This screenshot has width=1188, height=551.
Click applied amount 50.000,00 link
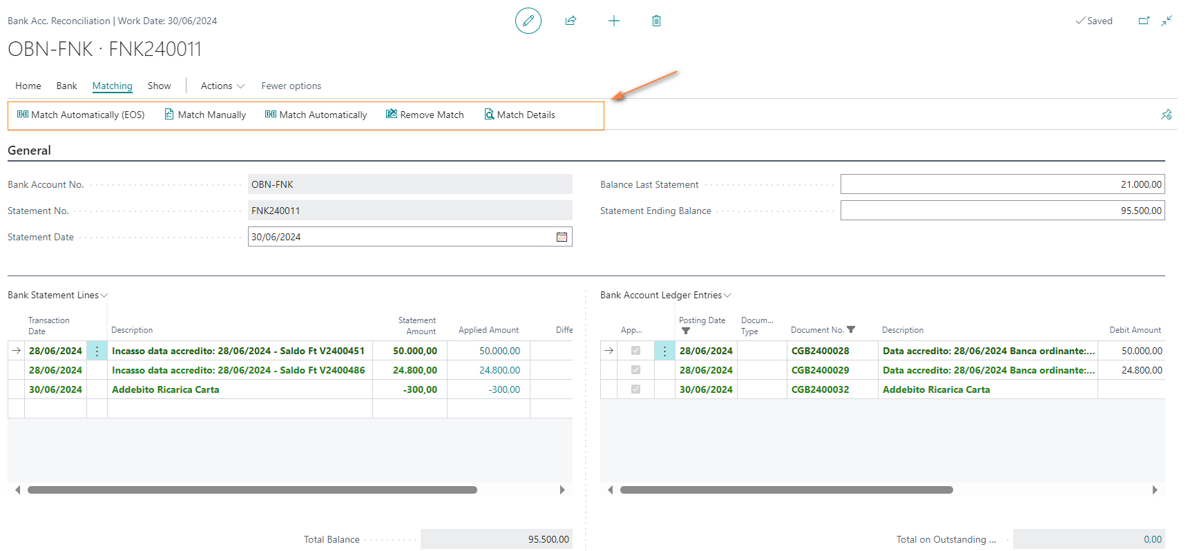[499, 351]
